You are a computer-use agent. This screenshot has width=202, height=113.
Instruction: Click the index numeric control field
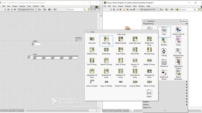pyautogui.click(x=37, y=44)
